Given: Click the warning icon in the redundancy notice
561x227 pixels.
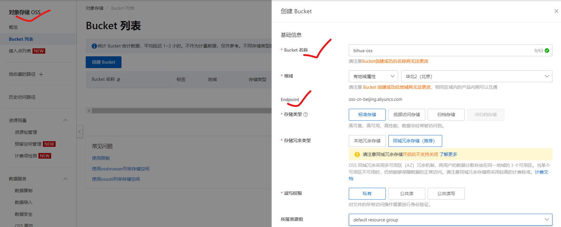Looking at the screenshot, I should (x=357, y=154).
